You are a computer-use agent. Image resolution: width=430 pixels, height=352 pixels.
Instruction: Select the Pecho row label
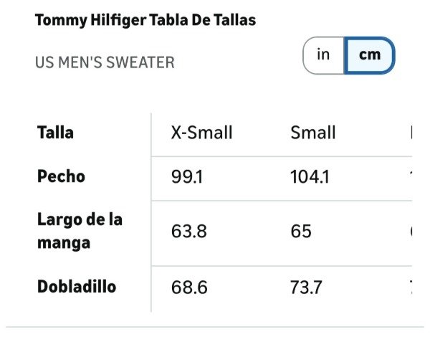[61, 176]
